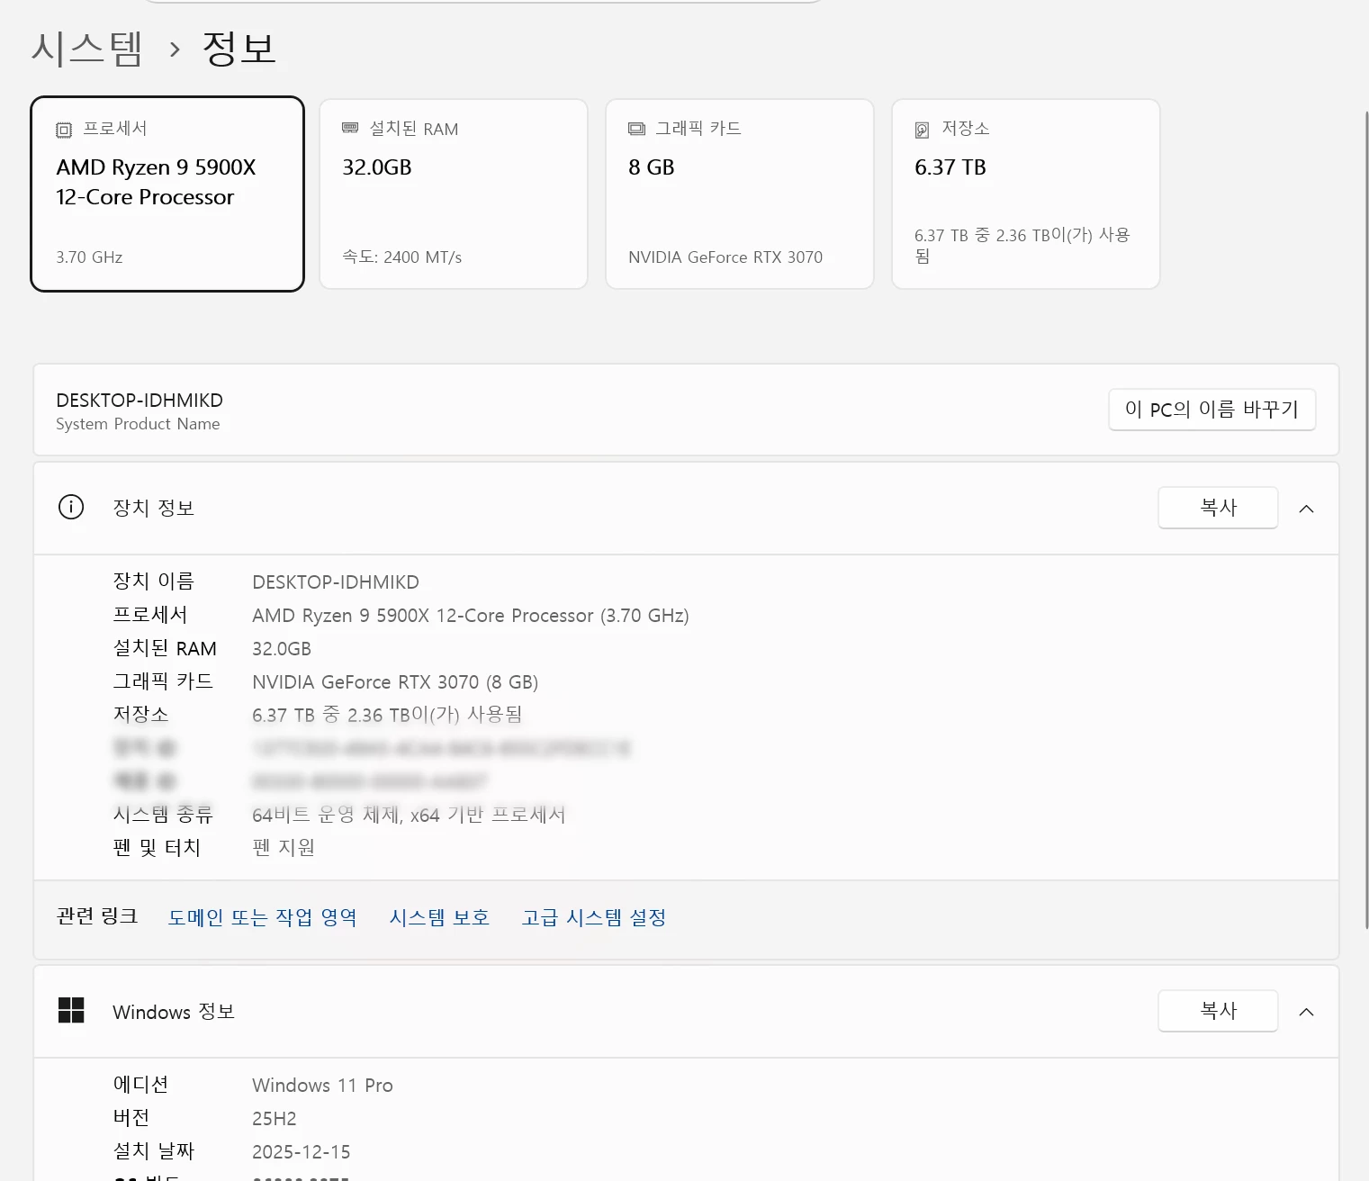Click the graphics card icon beside 그래픽 카드
1369x1181 pixels.
636,129
